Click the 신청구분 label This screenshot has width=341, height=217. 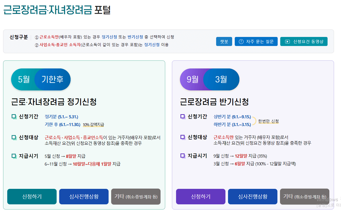pos(19,37)
